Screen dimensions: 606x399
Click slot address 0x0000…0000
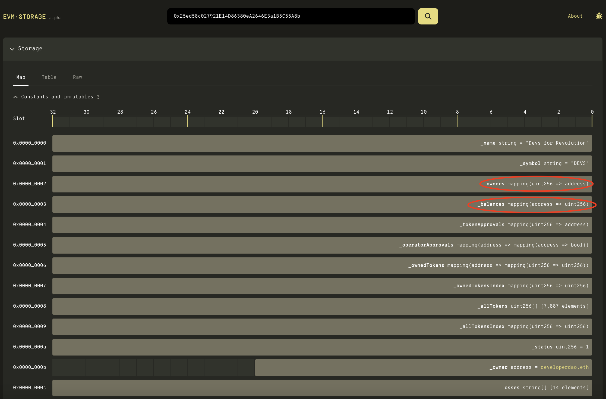(x=30, y=143)
